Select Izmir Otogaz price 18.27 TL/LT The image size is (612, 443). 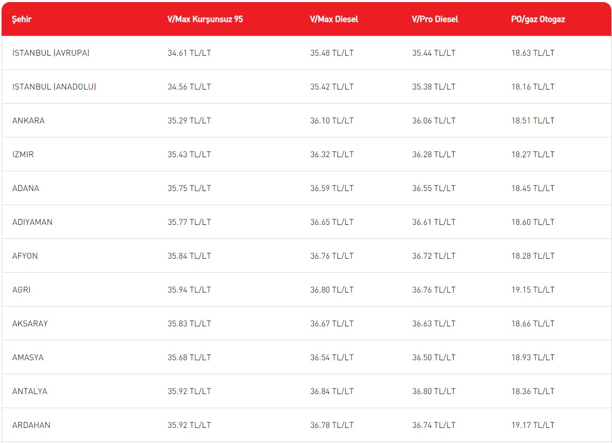[x=533, y=155]
